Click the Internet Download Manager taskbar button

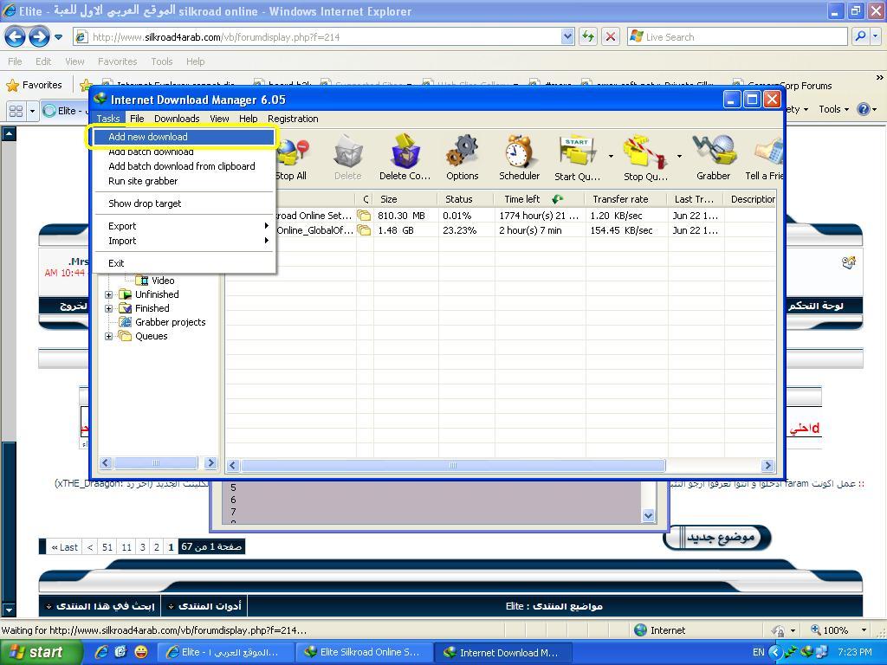(503, 652)
